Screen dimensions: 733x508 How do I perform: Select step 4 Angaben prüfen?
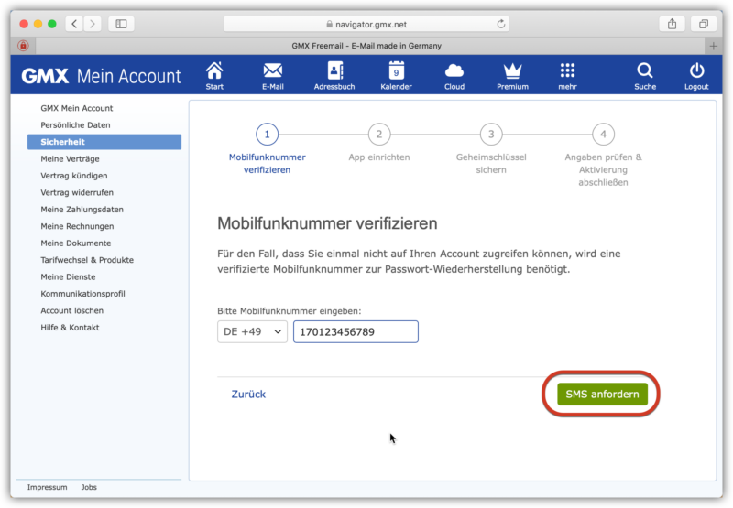point(603,156)
